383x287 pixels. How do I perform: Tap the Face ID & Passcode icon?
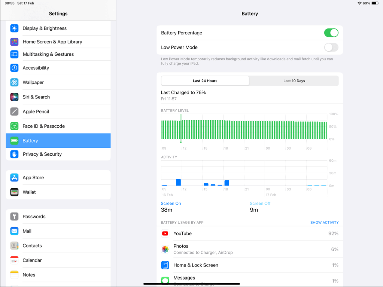click(x=14, y=126)
